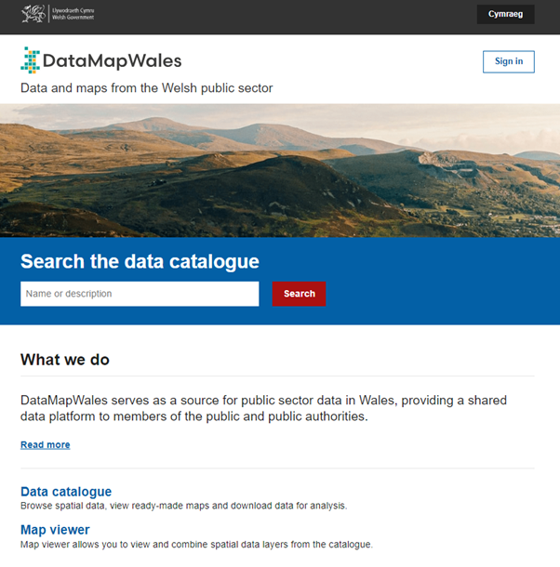Switch language with the Cymraeg button

[505, 14]
